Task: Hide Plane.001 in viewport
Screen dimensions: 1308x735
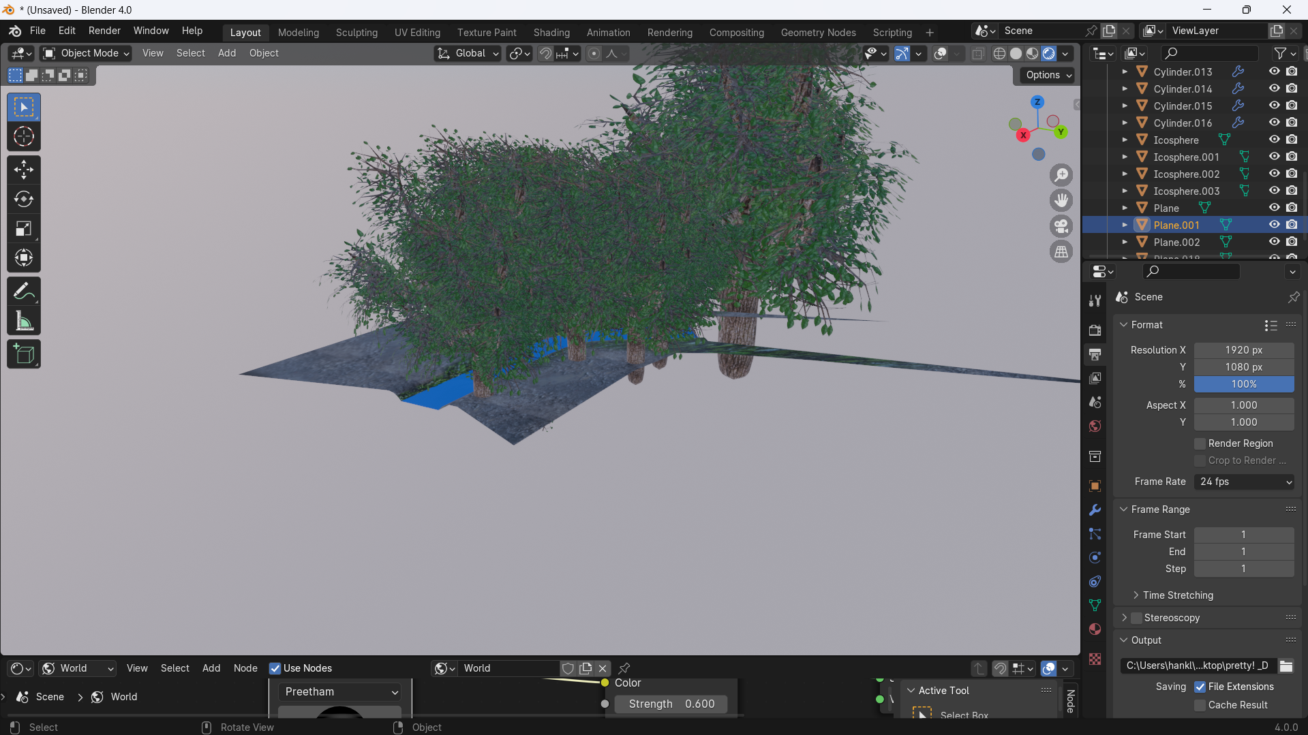Action: 1274,225
